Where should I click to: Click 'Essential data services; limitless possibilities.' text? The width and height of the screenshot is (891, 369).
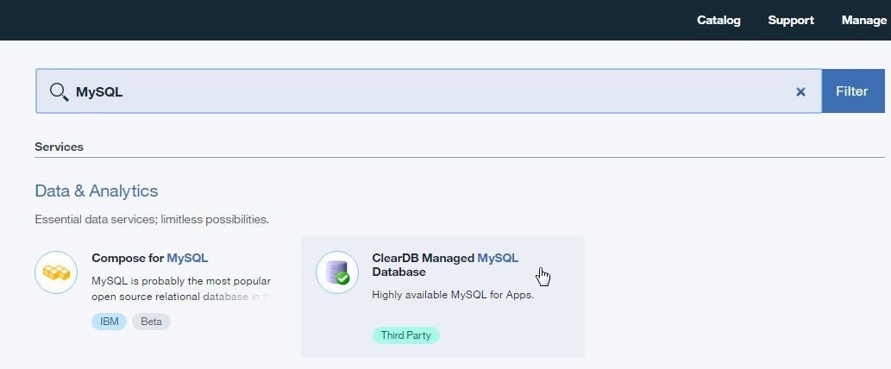click(152, 219)
